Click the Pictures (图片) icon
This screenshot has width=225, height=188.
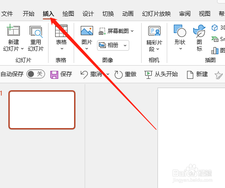[x=87, y=31]
